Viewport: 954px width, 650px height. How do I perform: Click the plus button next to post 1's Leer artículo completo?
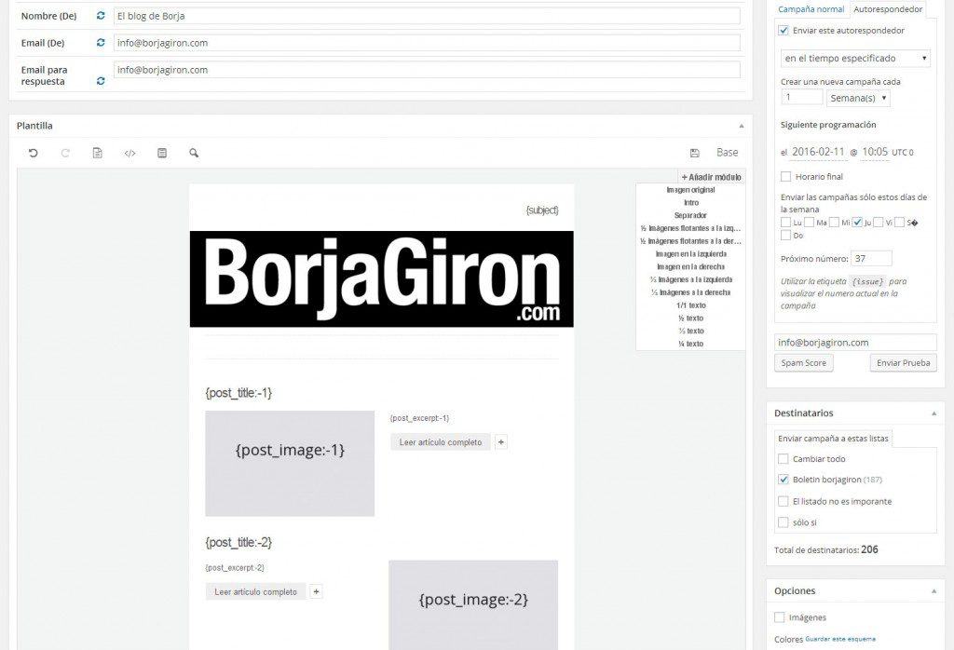(x=500, y=442)
